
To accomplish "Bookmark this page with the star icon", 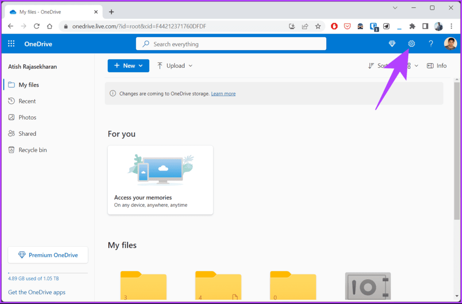I will point(318,26).
